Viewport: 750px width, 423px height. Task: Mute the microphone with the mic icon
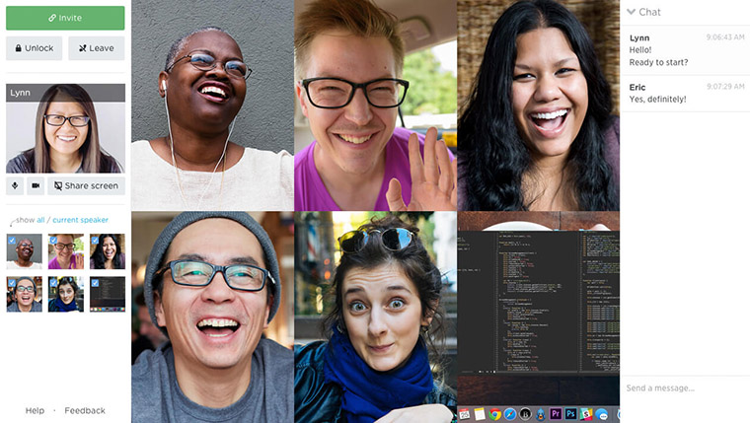pos(15,186)
